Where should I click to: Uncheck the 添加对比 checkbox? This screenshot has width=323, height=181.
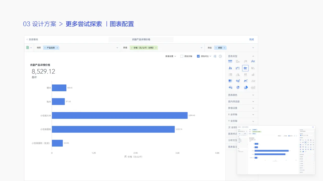[x=198, y=56]
